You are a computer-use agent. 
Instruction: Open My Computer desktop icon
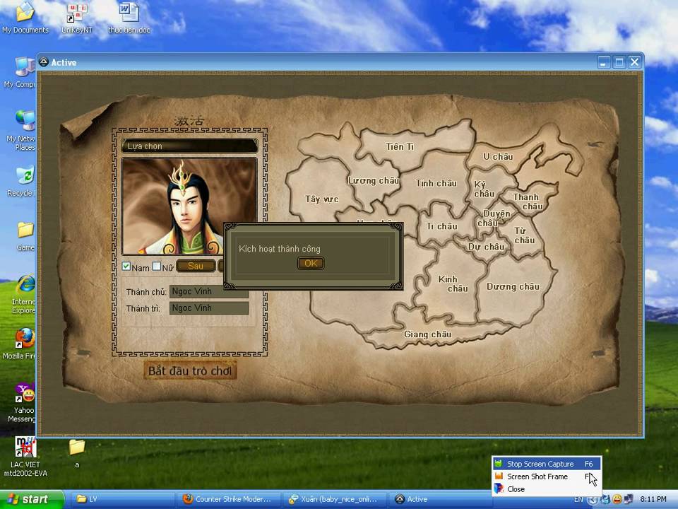tap(22, 73)
